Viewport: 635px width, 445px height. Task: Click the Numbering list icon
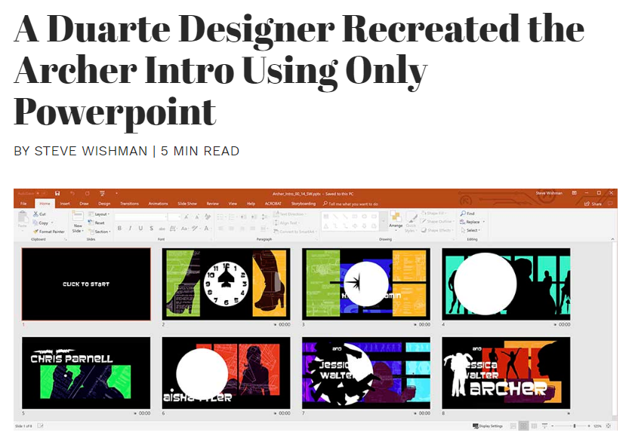(232, 217)
